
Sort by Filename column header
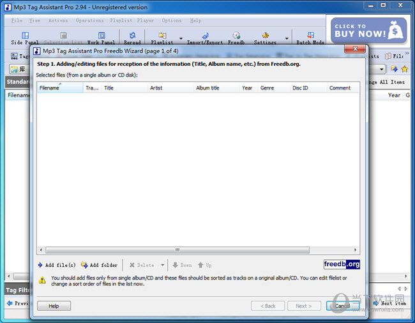[60, 88]
